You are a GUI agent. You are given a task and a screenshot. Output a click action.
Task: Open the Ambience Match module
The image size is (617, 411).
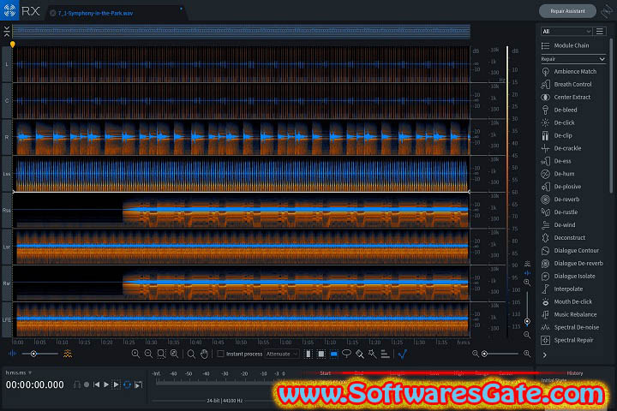point(569,72)
